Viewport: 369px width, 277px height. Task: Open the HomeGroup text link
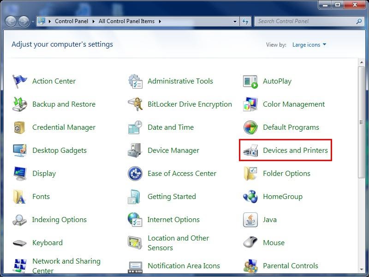[x=283, y=197]
